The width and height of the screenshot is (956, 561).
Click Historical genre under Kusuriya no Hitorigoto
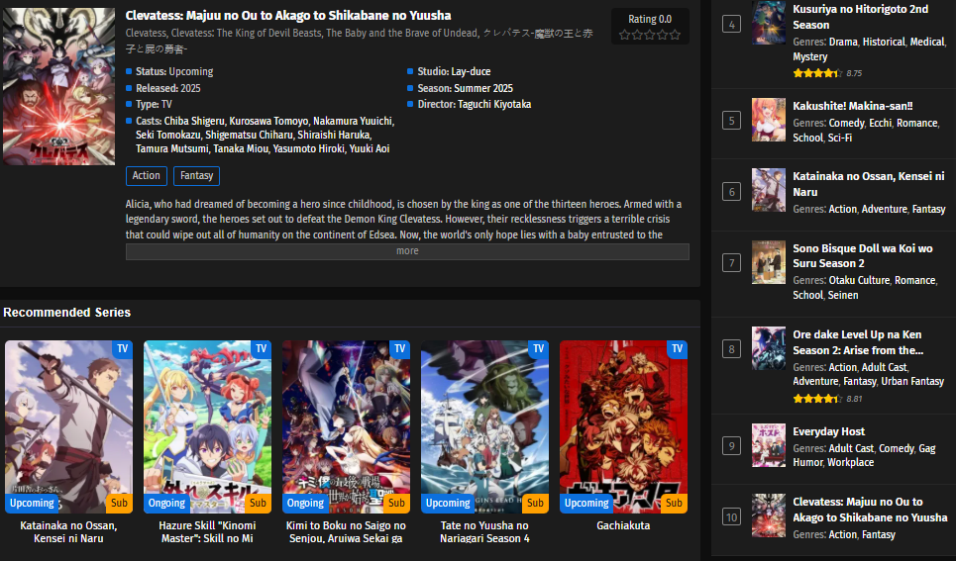(884, 42)
